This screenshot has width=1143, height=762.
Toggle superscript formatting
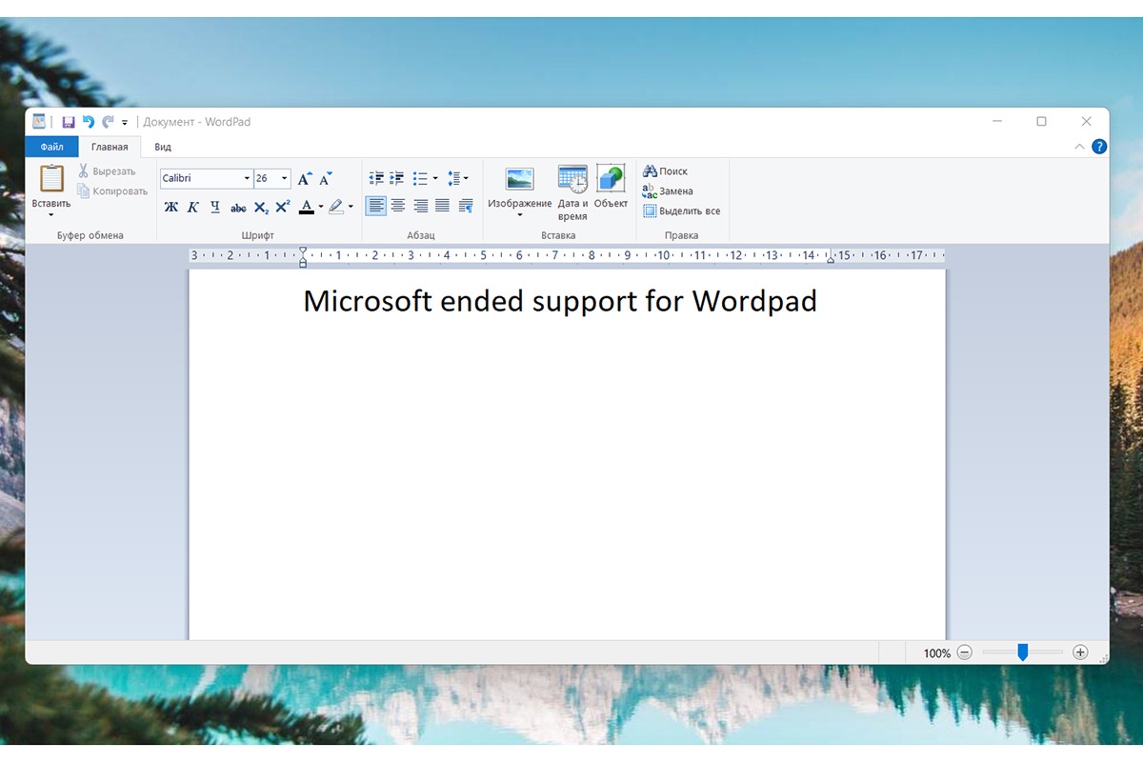point(283,207)
